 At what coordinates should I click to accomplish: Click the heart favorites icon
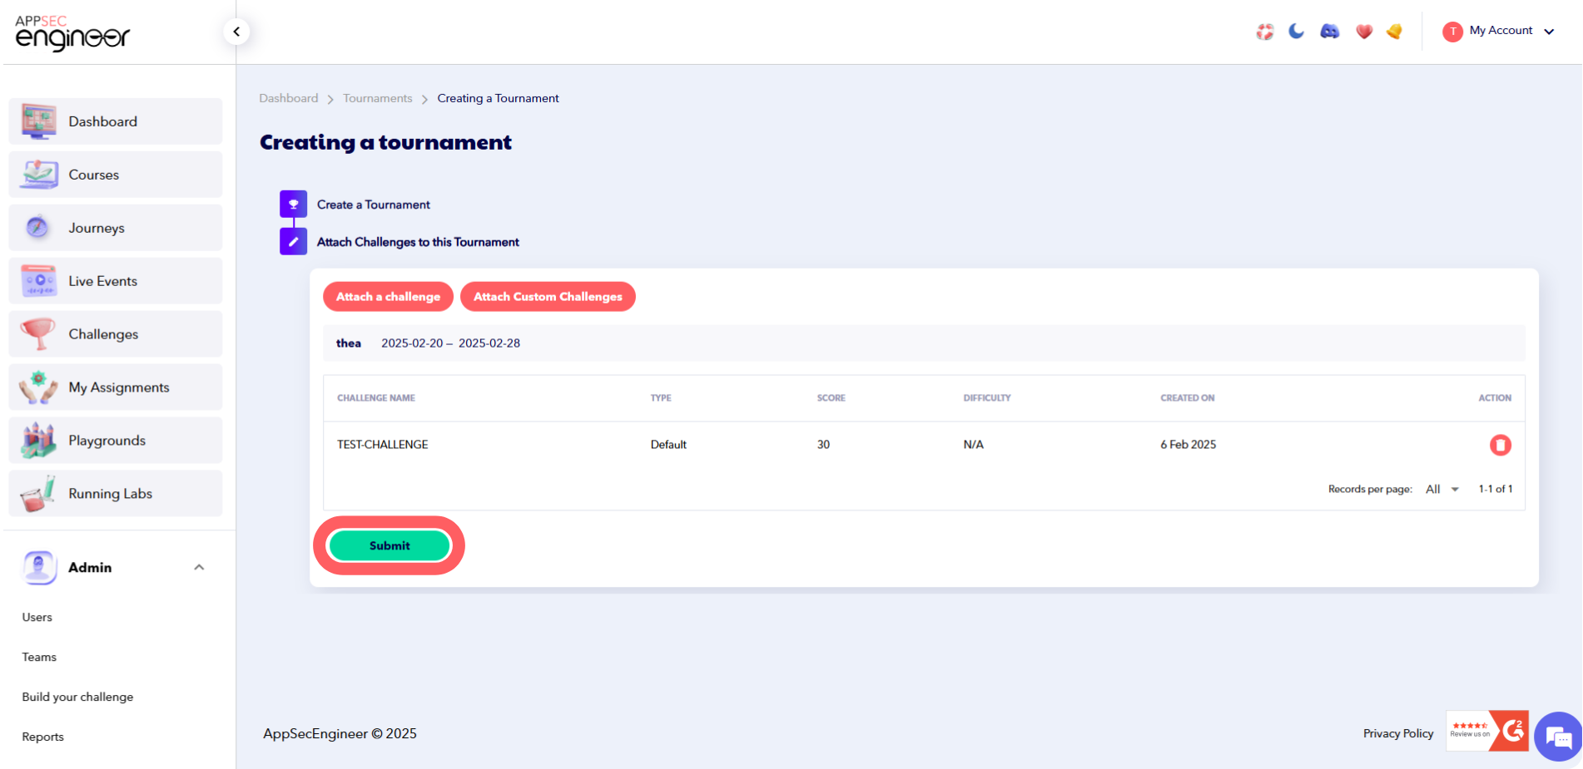[x=1364, y=31]
